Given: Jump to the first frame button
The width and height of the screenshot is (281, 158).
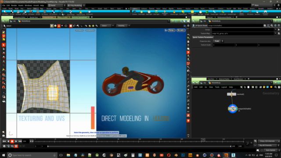Looking at the screenshot, I should pyautogui.click(x=4, y=141).
